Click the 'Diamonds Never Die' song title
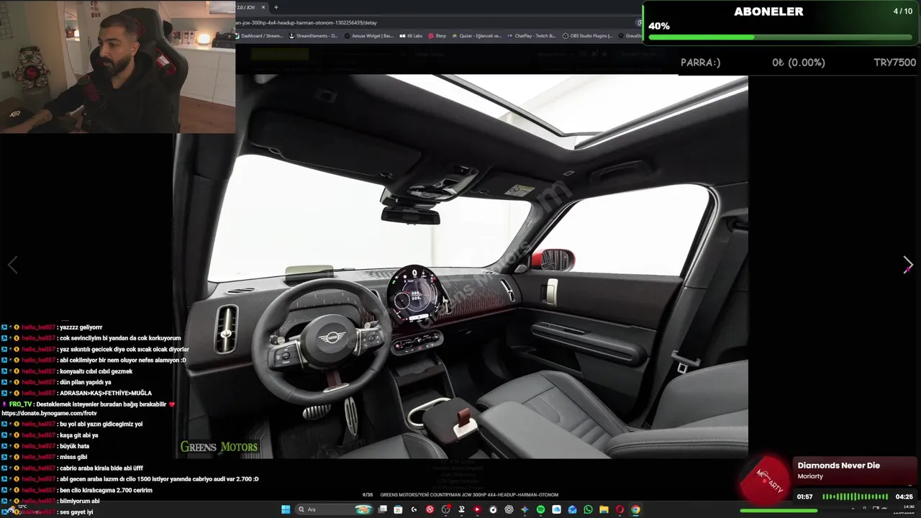921x518 pixels. [838, 465]
